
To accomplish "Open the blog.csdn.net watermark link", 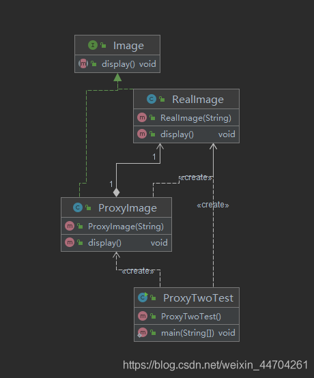I will point(215,365).
